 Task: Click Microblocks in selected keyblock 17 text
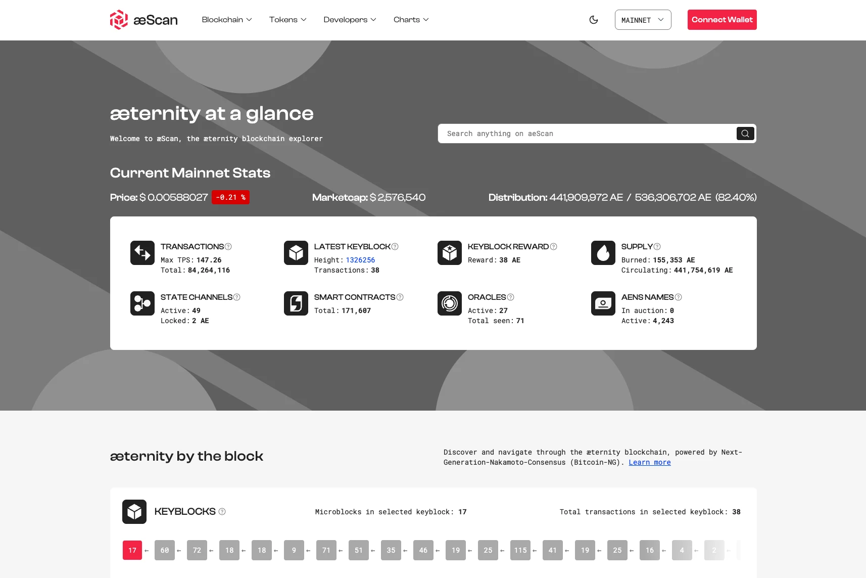point(391,512)
